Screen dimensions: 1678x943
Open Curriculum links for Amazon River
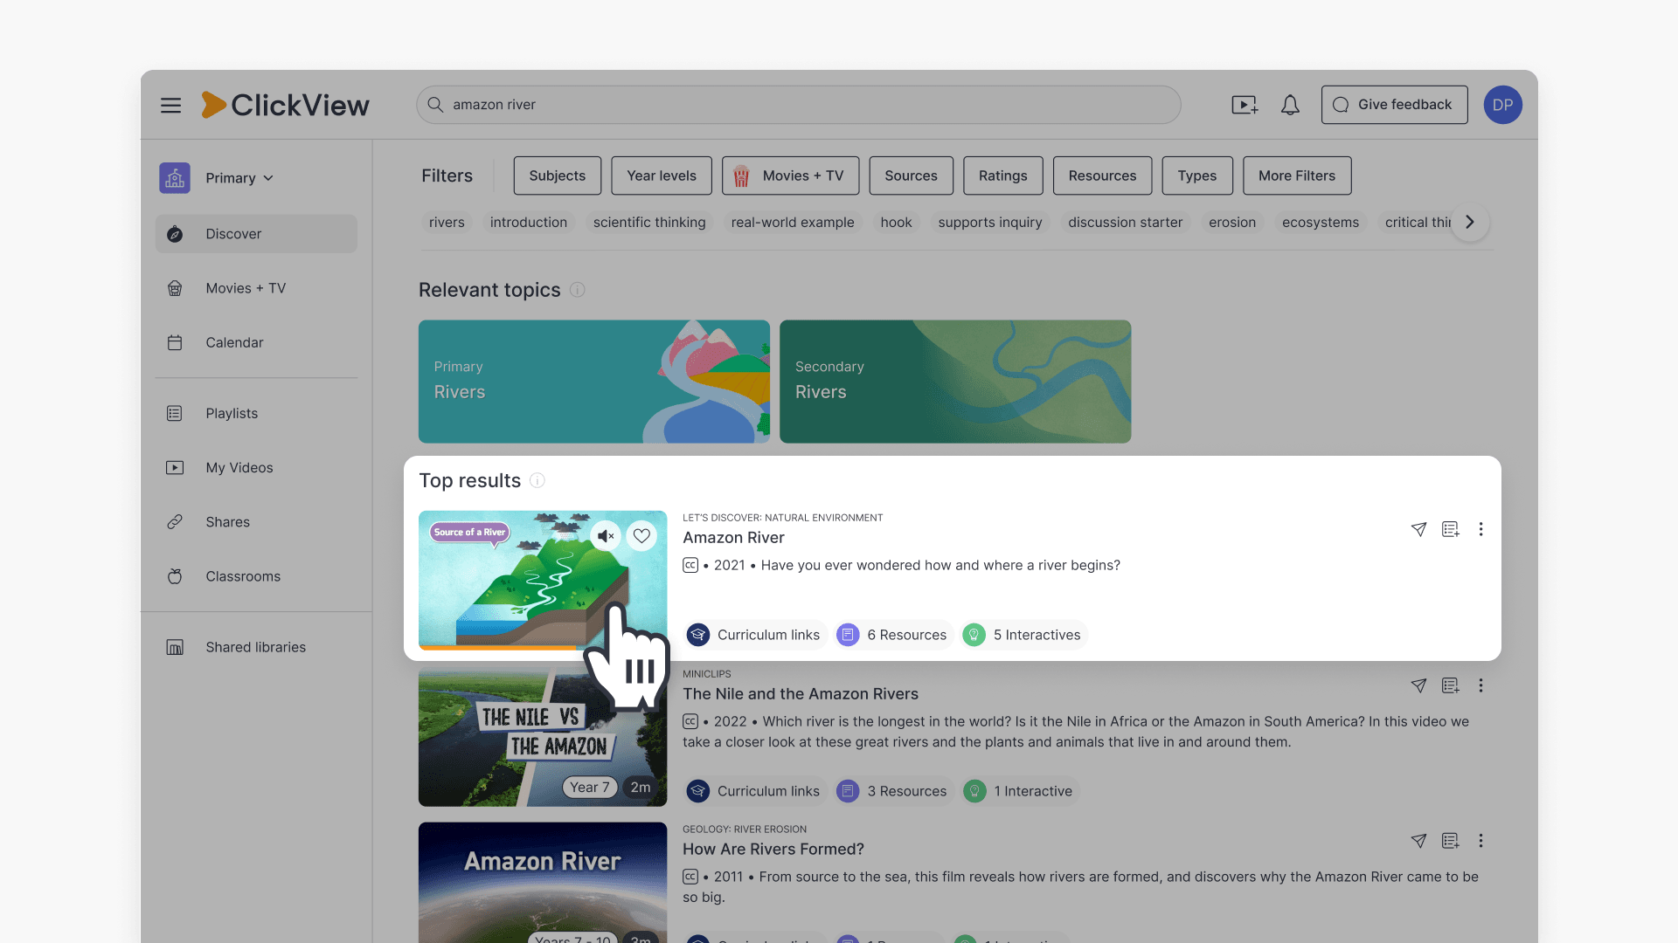click(x=754, y=635)
